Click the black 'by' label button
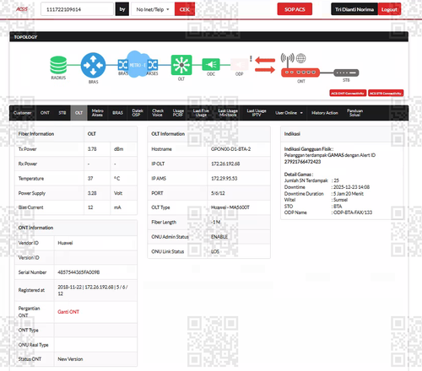422x371 pixels. point(122,9)
